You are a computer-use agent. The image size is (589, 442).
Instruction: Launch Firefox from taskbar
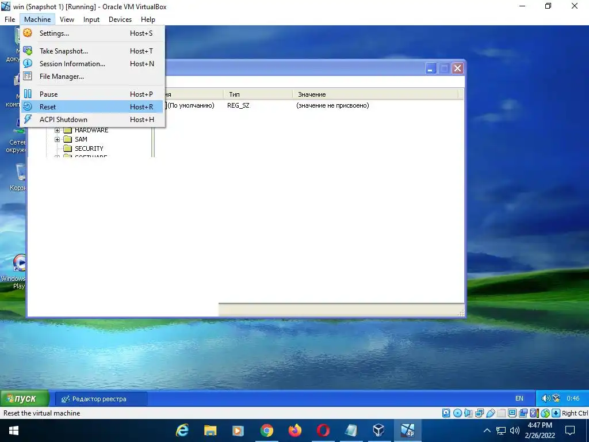click(x=295, y=430)
